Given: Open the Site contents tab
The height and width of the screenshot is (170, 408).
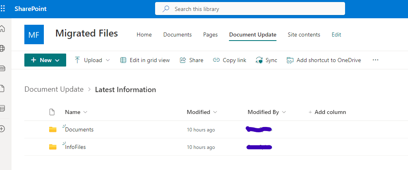Looking at the screenshot, I should pyautogui.click(x=304, y=34).
